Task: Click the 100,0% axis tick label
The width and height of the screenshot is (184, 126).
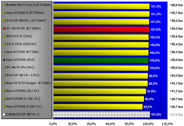Action: [149, 124]
